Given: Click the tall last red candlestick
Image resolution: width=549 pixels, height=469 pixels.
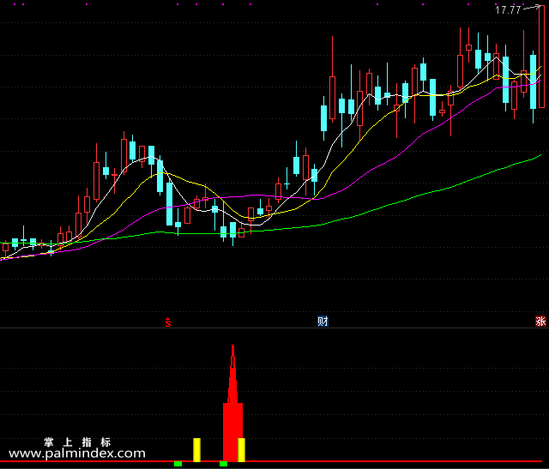Looking at the screenshot, I should click(x=541, y=57).
